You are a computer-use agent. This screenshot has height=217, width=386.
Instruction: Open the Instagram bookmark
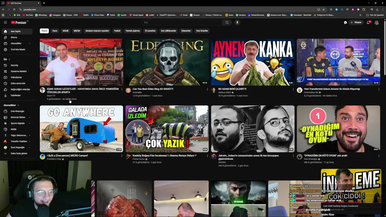click(55, 15)
